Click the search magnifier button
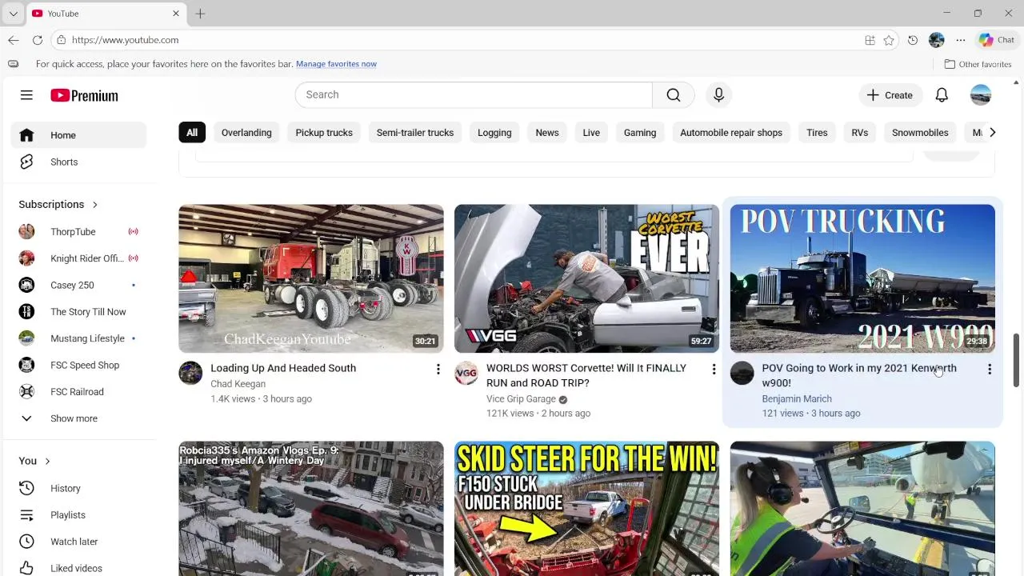 (674, 94)
